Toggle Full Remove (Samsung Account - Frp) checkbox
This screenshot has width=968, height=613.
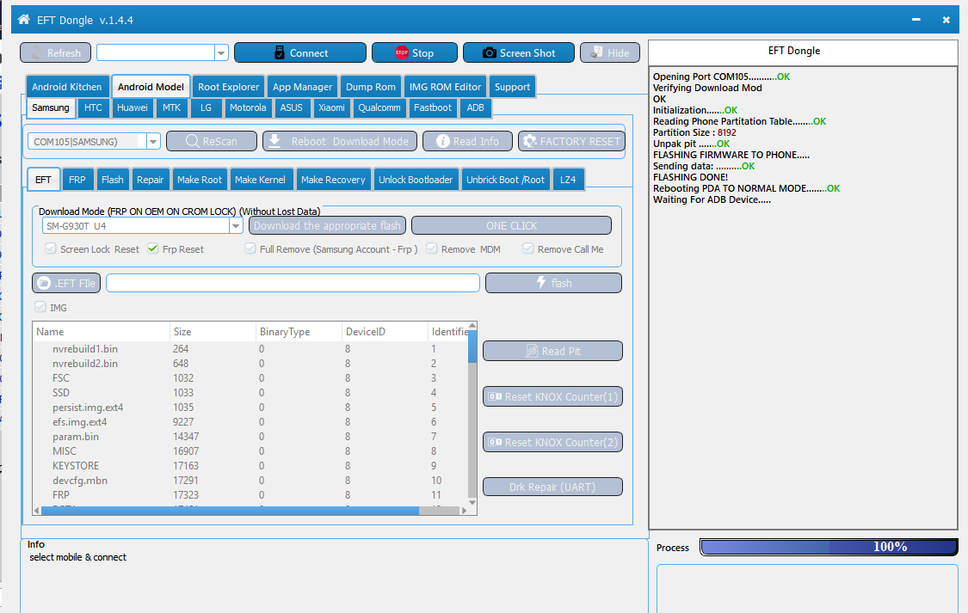click(x=250, y=248)
